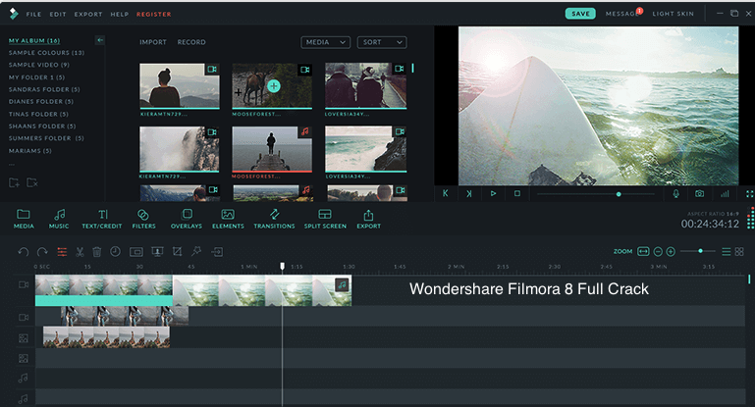Undo the last timeline action
The width and height of the screenshot is (755, 407).
24,252
